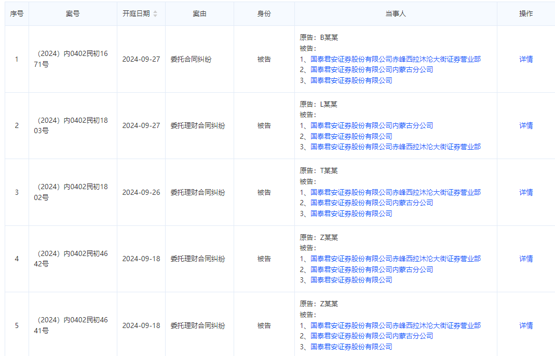The image size is (555, 356).
Task: Open 赤峰西拉沐沦大街证券营业部 link in row 4
Action: click(x=396, y=259)
